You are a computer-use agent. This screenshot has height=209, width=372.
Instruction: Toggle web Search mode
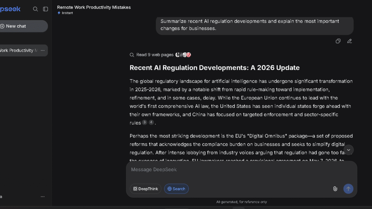176,189
